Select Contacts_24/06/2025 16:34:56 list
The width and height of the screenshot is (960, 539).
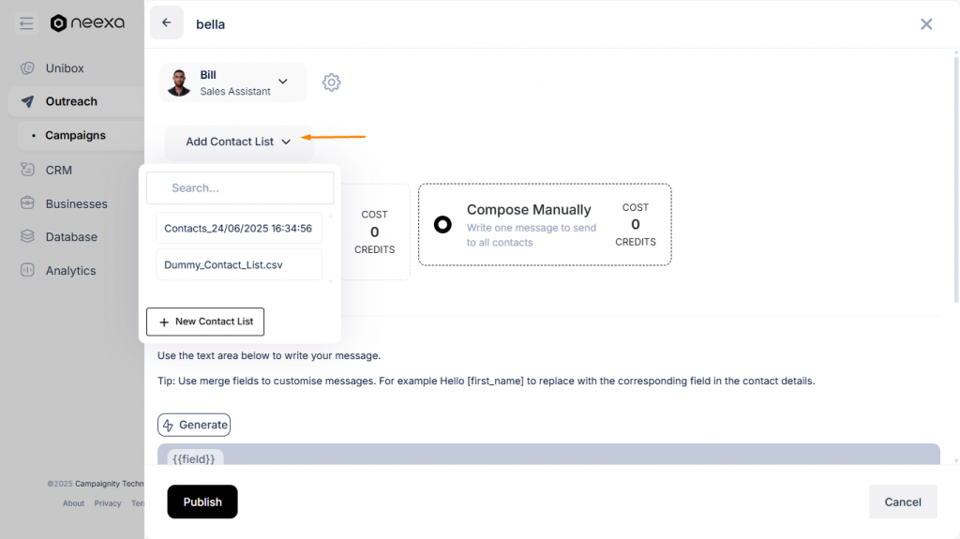(238, 228)
